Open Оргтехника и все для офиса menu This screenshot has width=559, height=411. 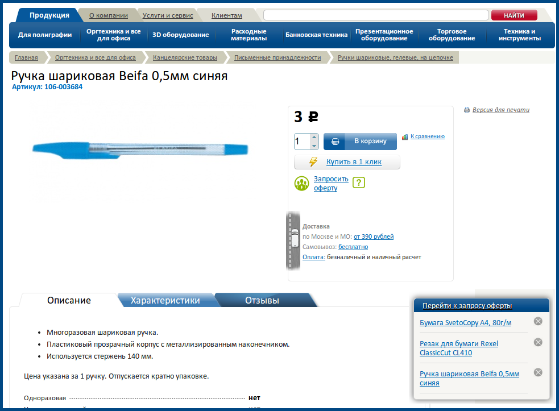(113, 35)
